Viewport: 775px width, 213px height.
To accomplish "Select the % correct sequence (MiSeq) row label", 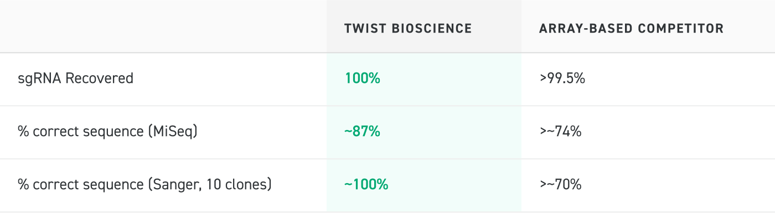I will [107, 132].
